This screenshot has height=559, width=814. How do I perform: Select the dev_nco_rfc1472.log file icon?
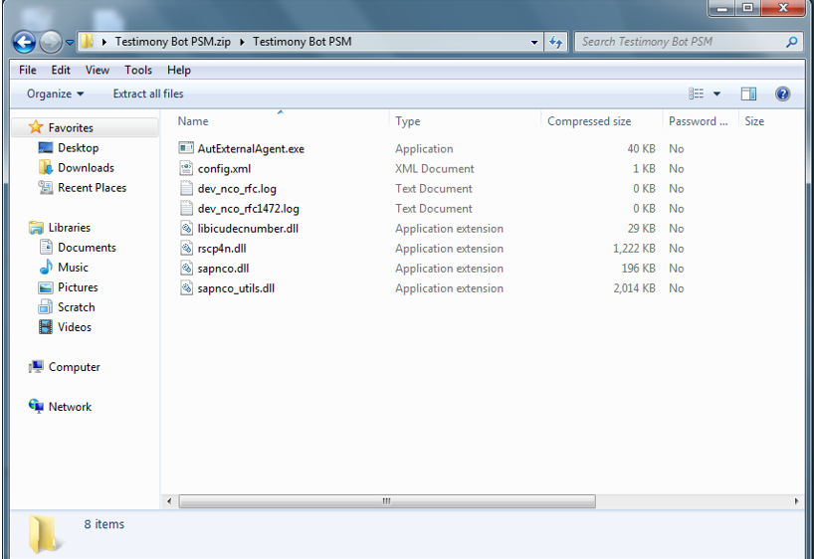tap(186, 208)
